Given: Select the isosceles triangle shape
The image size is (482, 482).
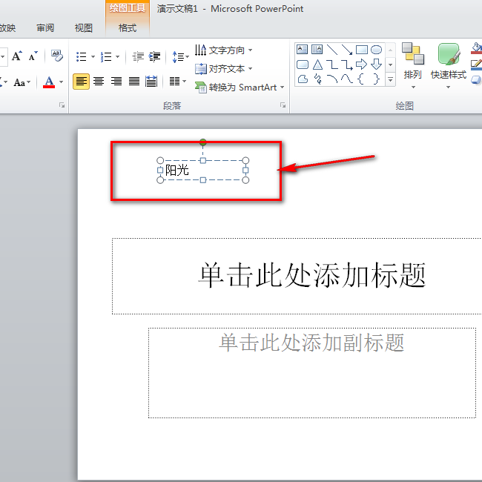Looking at the screenshot, I should (317, 65).
